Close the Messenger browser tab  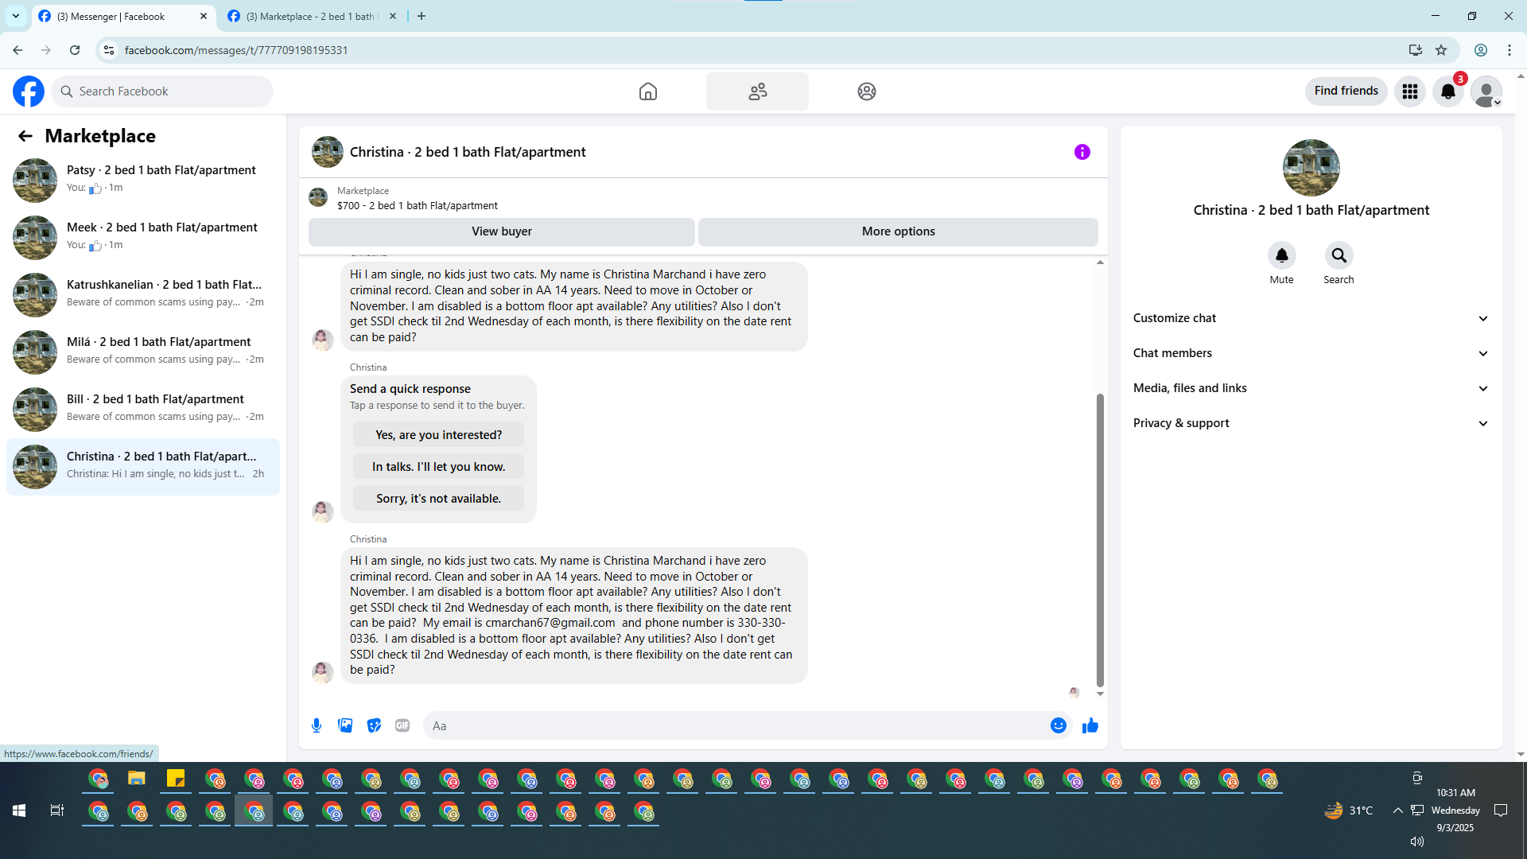[x=203, y=16]
